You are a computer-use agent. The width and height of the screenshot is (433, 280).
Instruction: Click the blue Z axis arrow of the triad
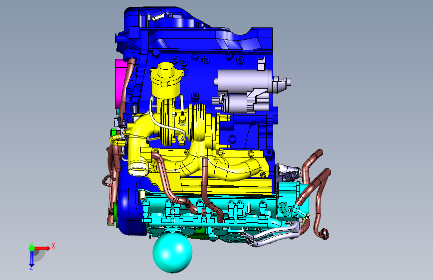click(31, 259)
